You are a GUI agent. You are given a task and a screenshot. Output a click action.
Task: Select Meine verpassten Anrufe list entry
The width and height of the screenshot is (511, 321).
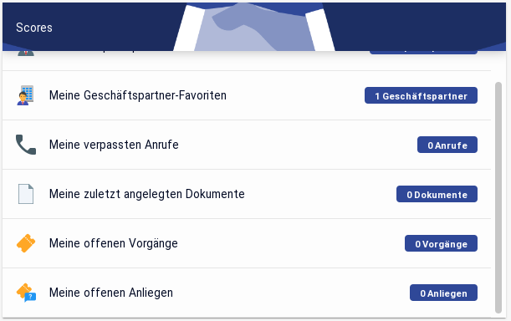247,145
